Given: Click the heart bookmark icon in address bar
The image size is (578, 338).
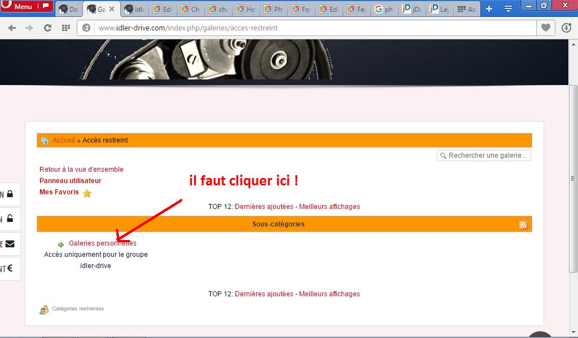Looking at the screenshot, I should tap(545, 28).
